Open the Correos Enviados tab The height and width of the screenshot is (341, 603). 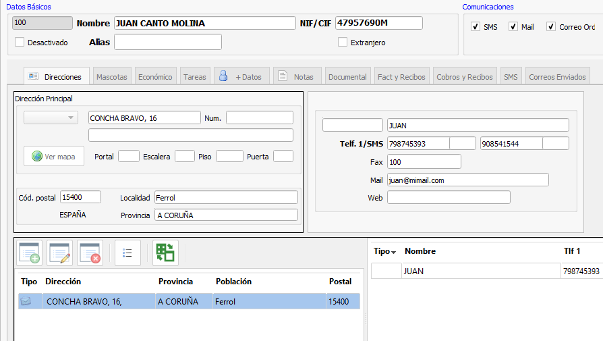[x=557, y=76]
